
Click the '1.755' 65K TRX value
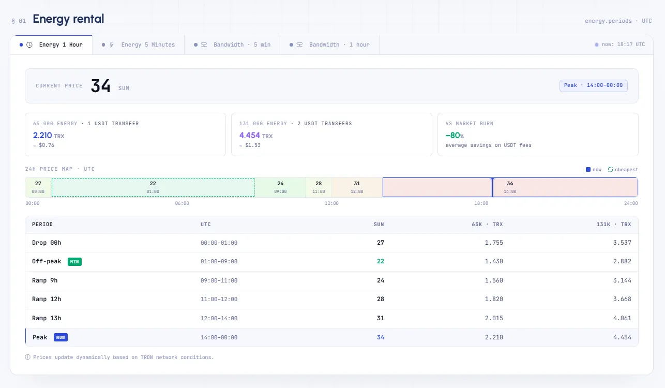[494, 243]
